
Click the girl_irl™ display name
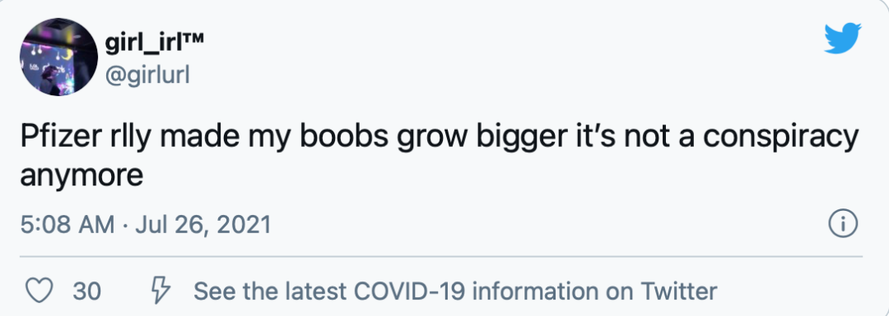pyautogui.click(x=154, y=43)
